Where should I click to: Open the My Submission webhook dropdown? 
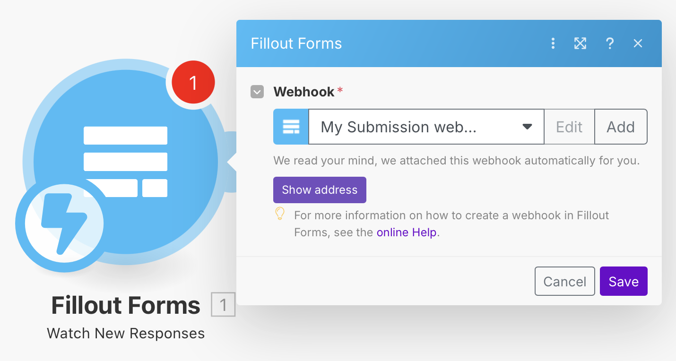click(x=426, y=127)
